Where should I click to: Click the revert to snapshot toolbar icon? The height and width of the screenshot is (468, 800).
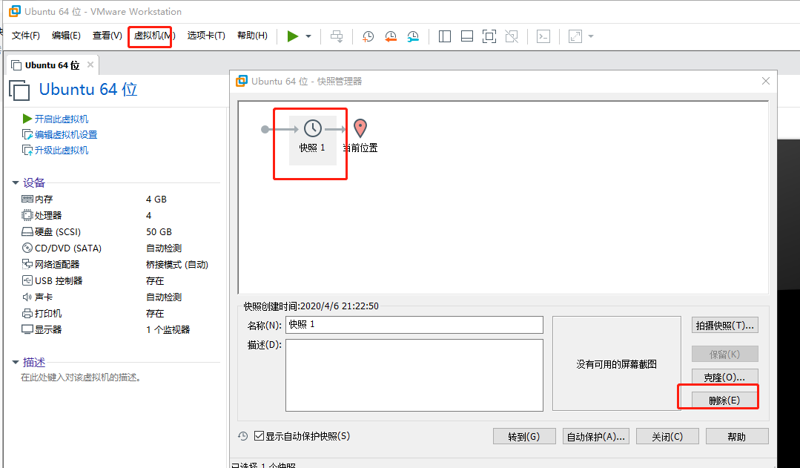(x=390, y=36)
